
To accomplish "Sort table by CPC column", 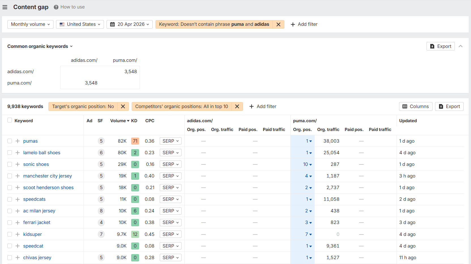I will click(150, 121).
